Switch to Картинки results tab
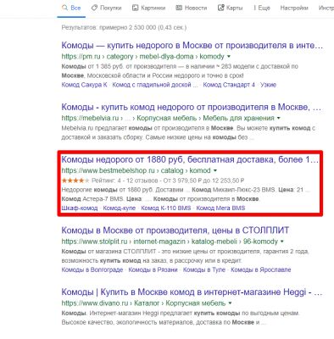The image size is (334, 339). (149, 8)
